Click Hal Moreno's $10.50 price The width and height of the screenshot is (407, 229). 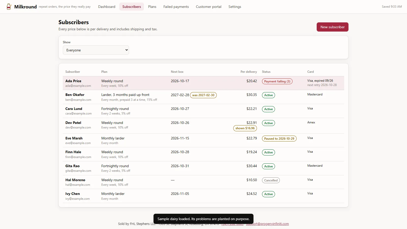point(252,180)
